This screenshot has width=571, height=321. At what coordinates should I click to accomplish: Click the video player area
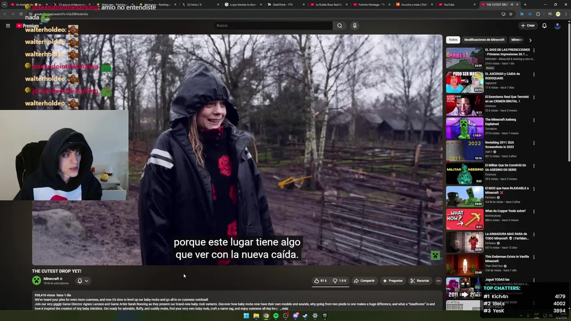click(x=237, y=150)
